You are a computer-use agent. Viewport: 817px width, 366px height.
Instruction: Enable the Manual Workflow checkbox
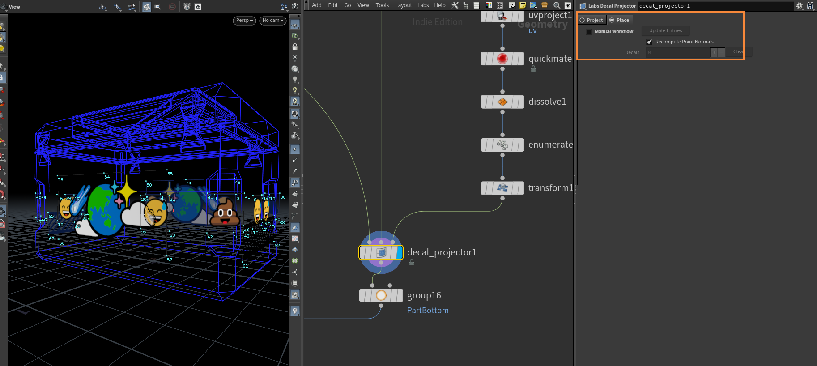tap(589, 31)
